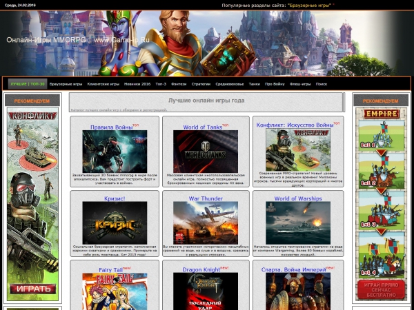Open the World of Warships title link
This screenshot has height=310, width=414.
pos(298,198)
